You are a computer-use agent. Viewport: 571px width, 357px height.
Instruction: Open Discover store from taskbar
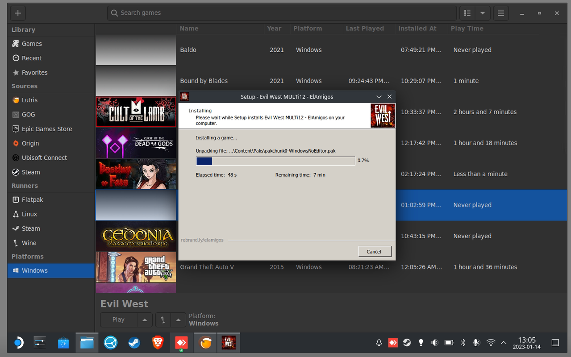pyautogui.click(x=63, y=343)
